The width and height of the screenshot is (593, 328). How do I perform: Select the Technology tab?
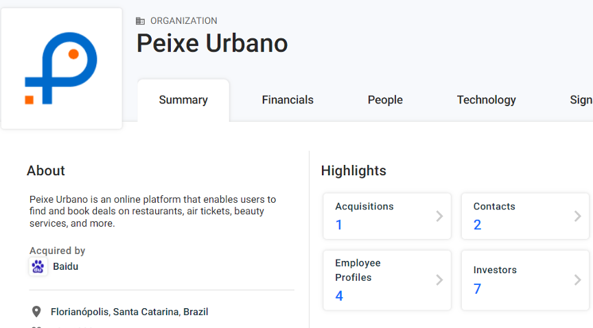(x=486, y=100)
